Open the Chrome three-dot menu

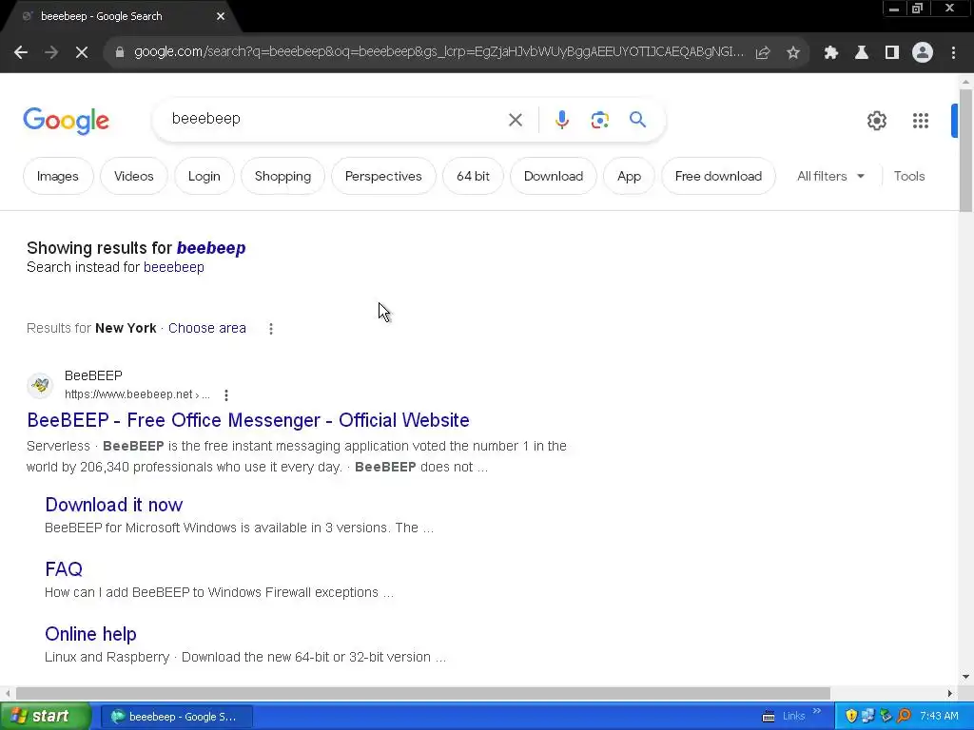(x=953, y=53)
